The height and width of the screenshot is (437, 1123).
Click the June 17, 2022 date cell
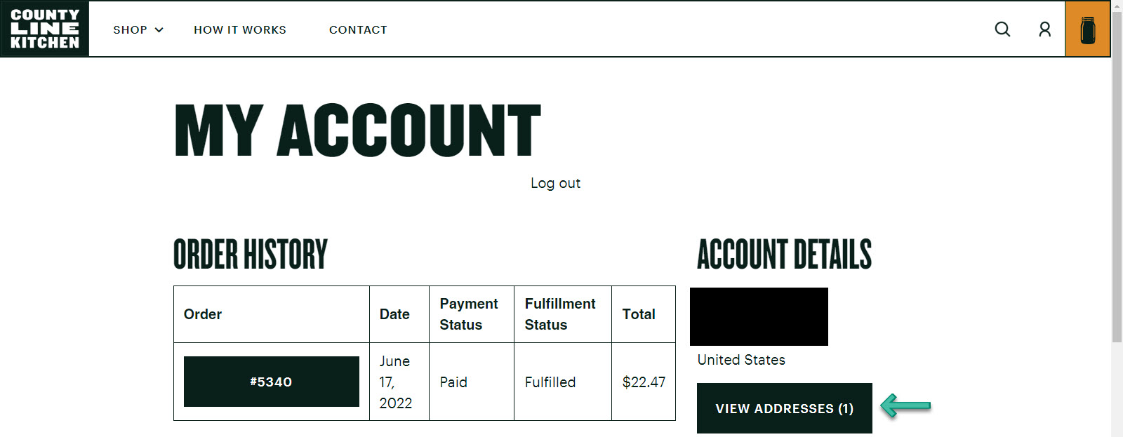(x=396, y=382)
